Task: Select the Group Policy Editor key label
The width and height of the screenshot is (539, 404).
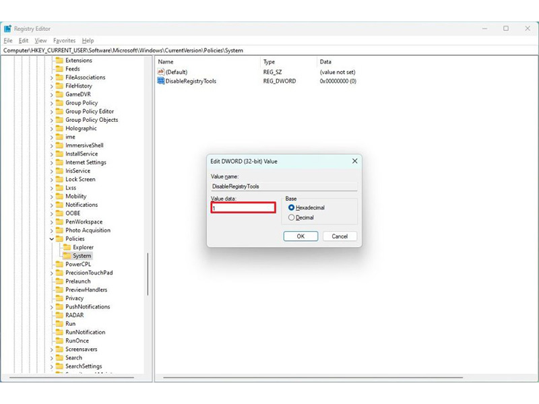Action: tap(90, 111)
